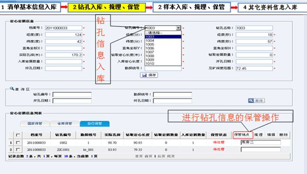Click the 纬度(度) field showing 42
This screenshot has height=174, width=307.
pyautogui.click(x=63, y=42)
